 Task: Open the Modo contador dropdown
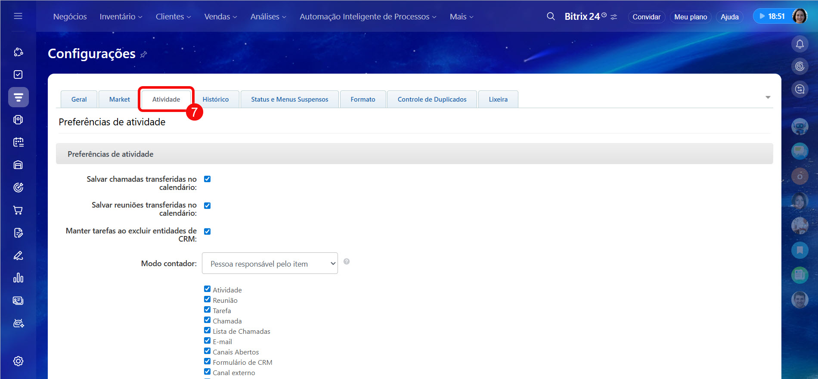click(270, 264)
